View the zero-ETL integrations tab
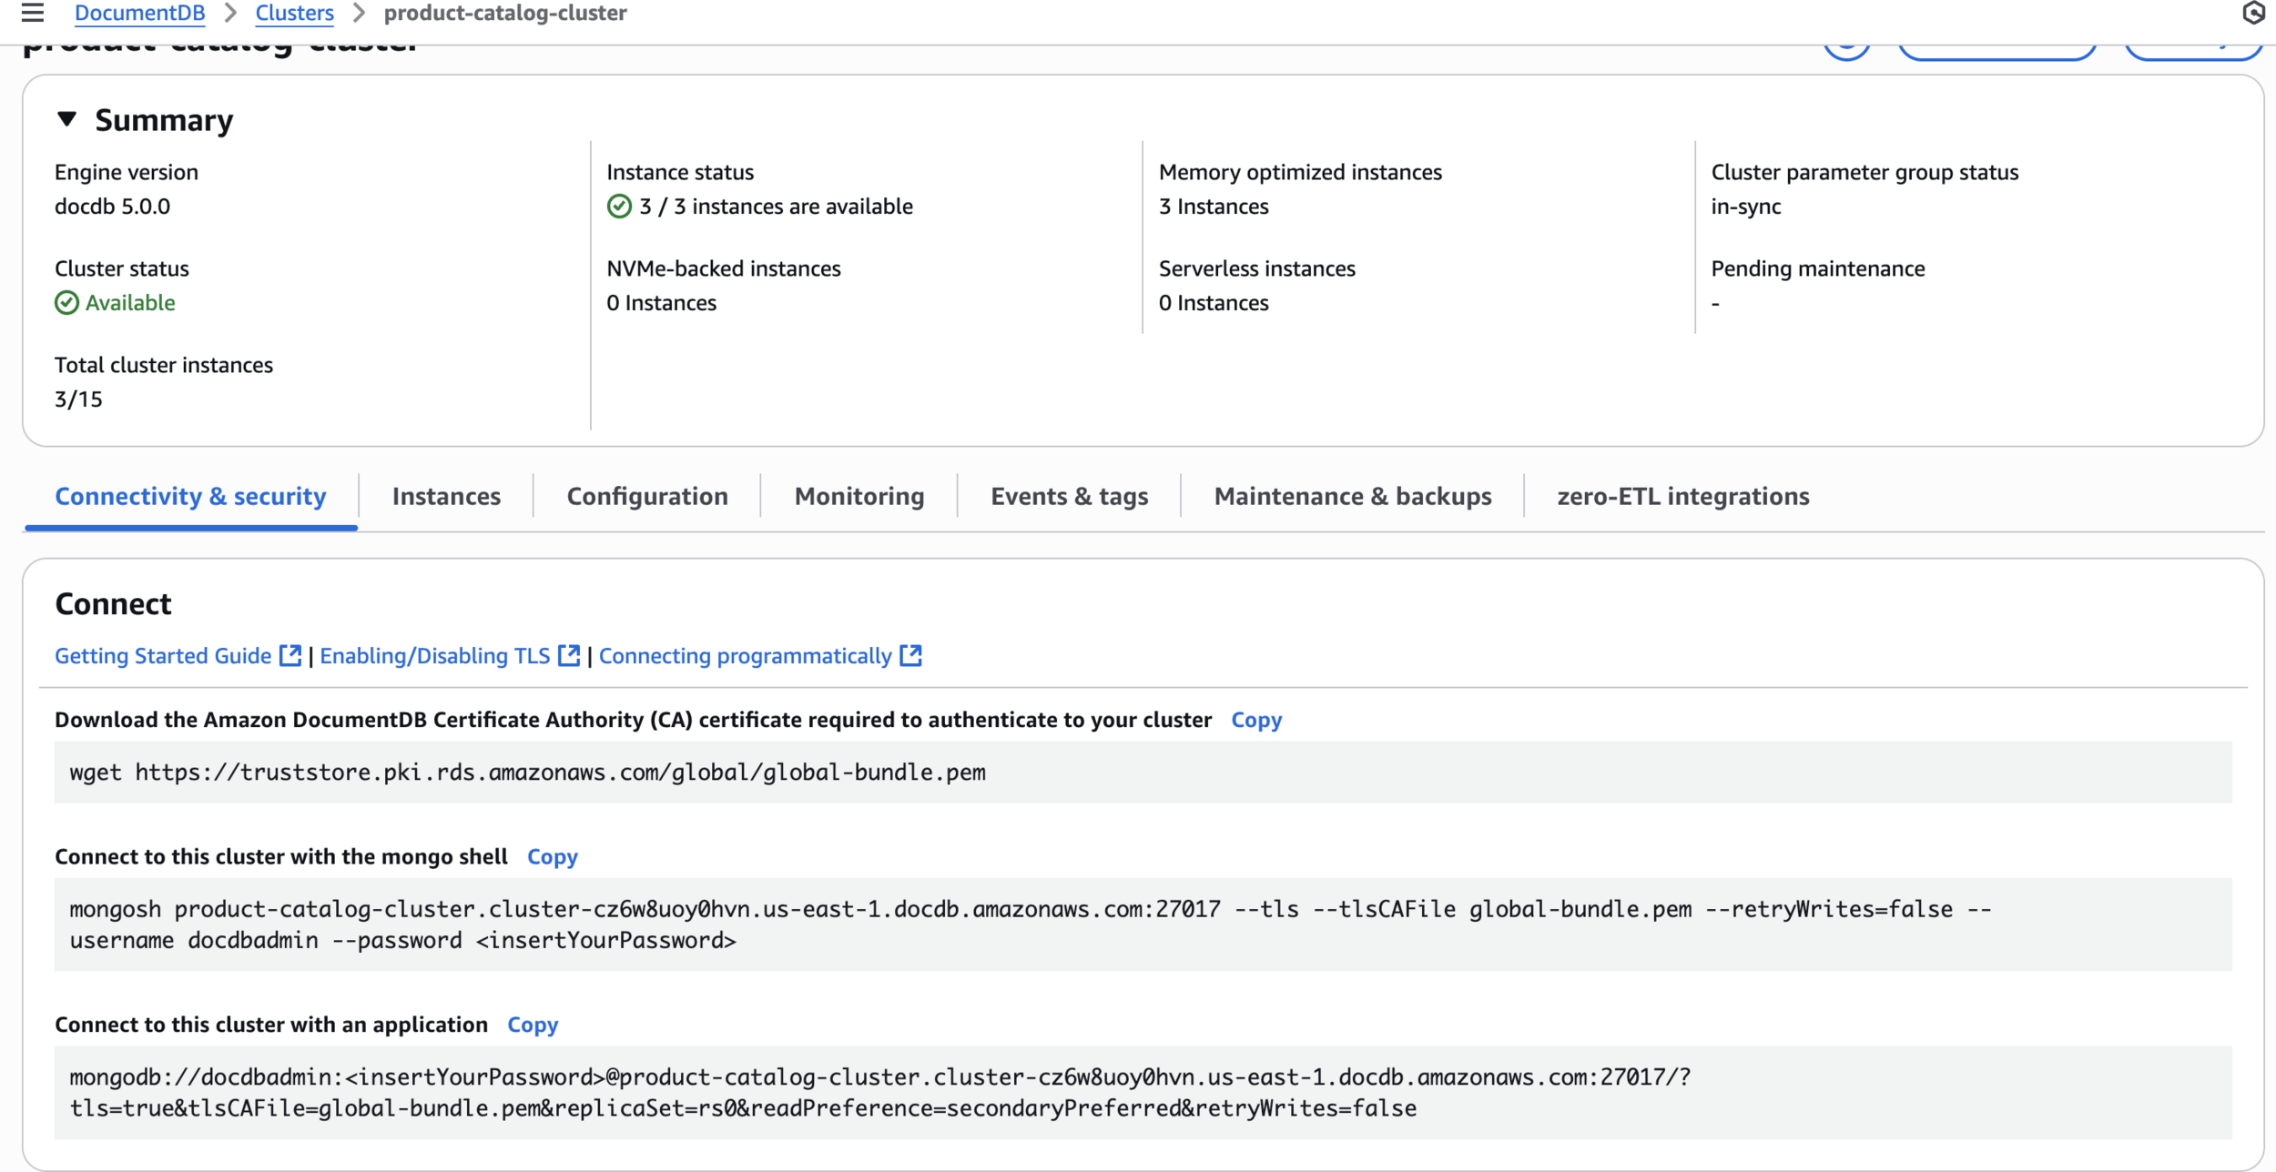2276x1172 pixels. click(x=1682, y=496)
